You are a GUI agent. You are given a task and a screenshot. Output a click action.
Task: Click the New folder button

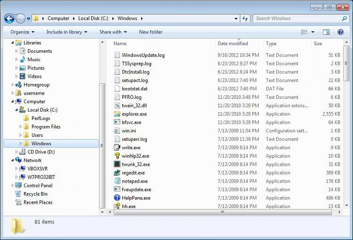pos(151,32)
